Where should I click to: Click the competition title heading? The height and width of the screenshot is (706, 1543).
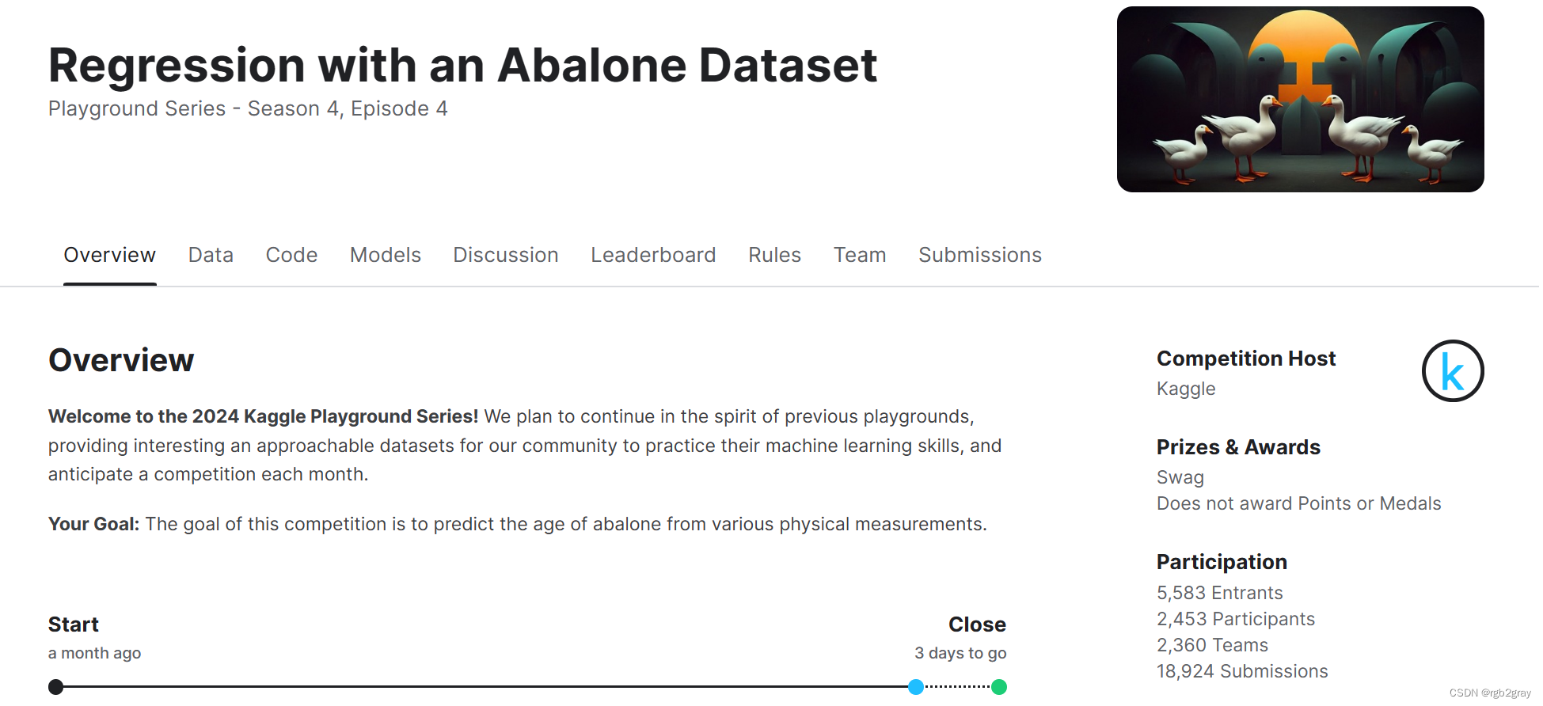coord(463,65)
